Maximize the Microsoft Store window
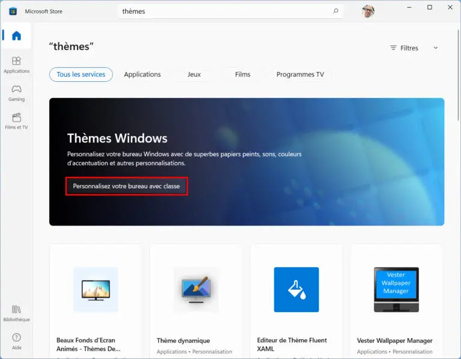The image size is (461, 359). pos(430,7)
